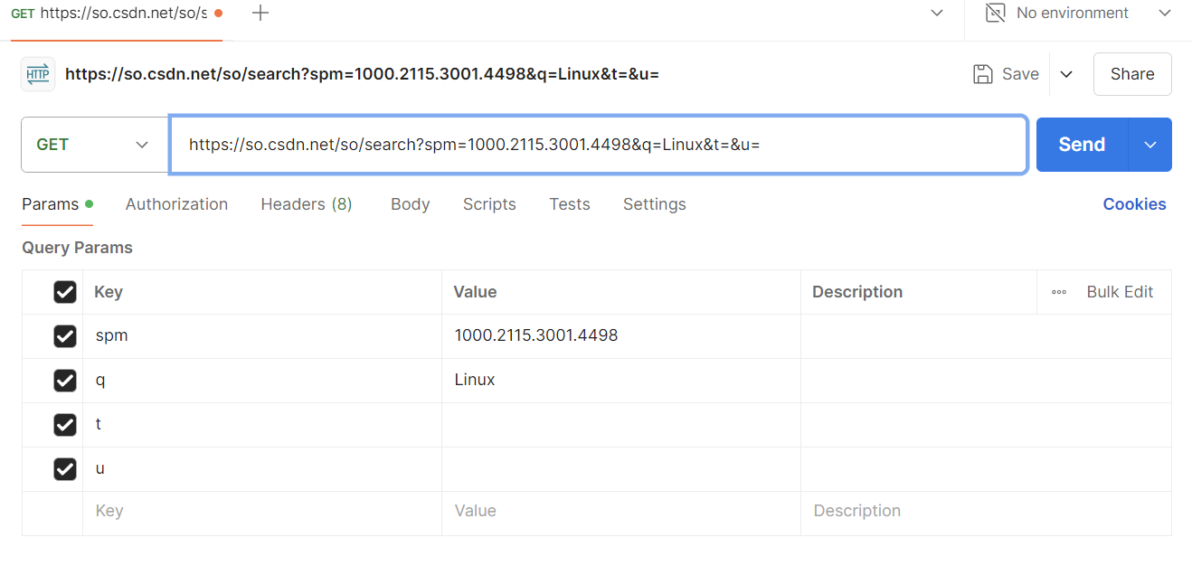Click the Send button
Screen dimensions: 1192x575
point(1082,145)
